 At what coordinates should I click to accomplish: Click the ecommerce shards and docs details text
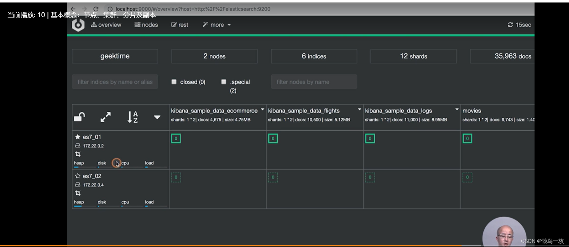[x=211, y=120]
